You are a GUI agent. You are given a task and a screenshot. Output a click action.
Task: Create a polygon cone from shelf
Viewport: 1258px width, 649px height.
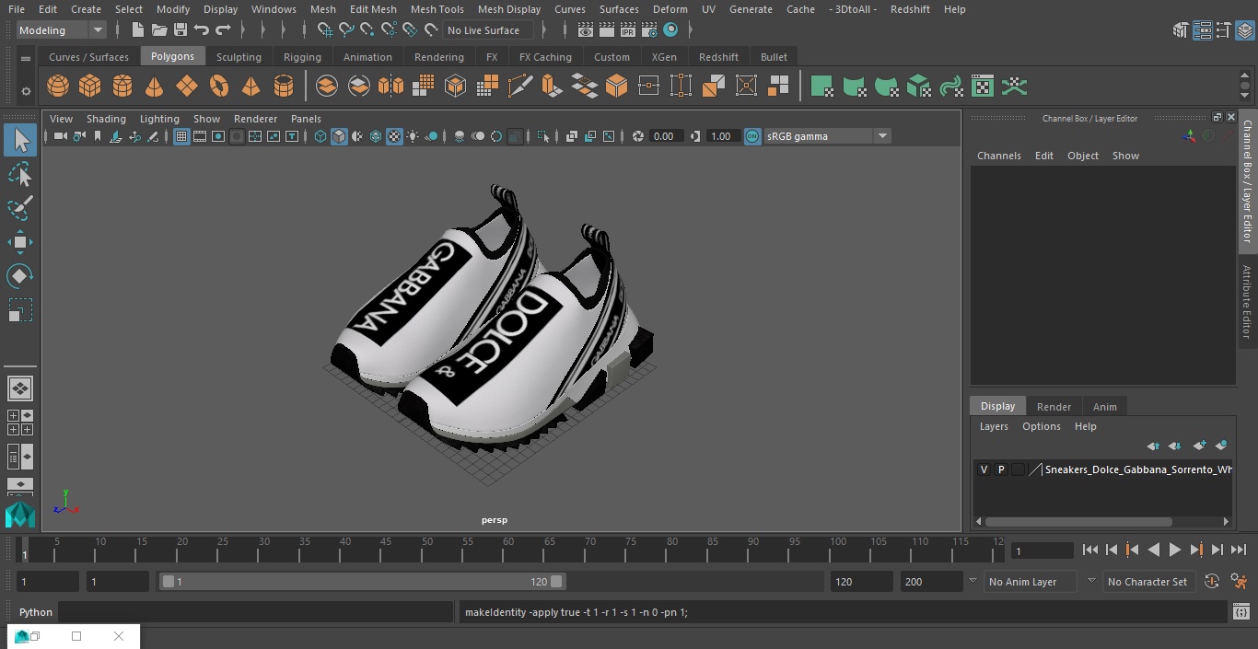pyautogui.click(x=155, y=87)
